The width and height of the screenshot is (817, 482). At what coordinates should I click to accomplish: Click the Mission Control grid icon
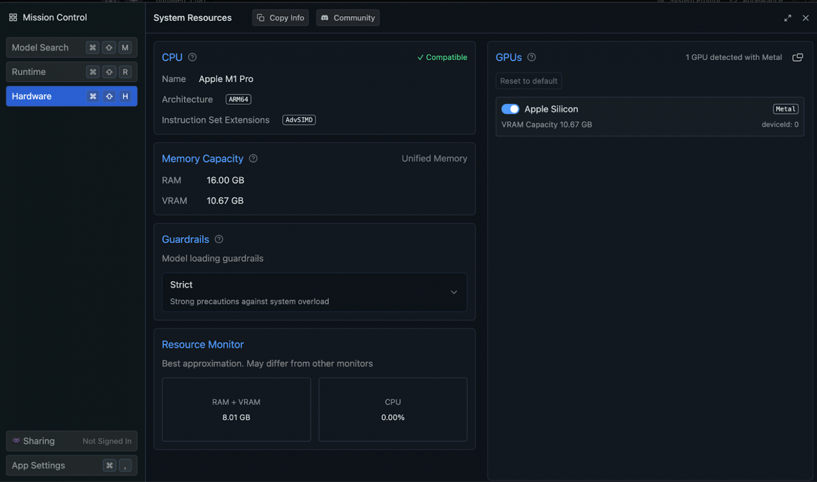tap(13, 17)
